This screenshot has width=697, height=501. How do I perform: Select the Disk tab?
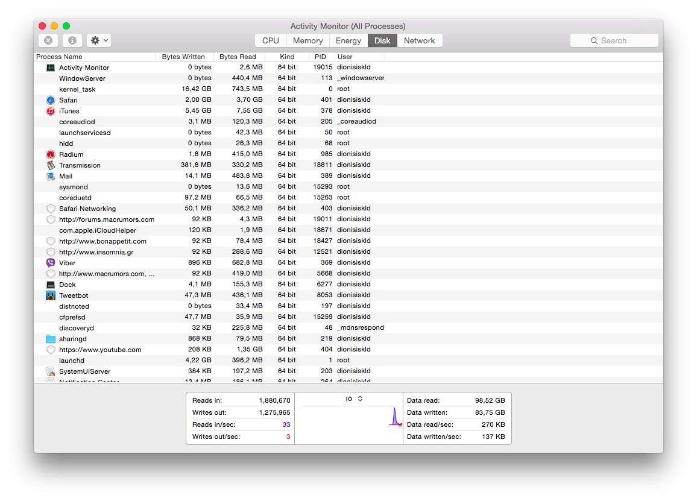(382, 40)
